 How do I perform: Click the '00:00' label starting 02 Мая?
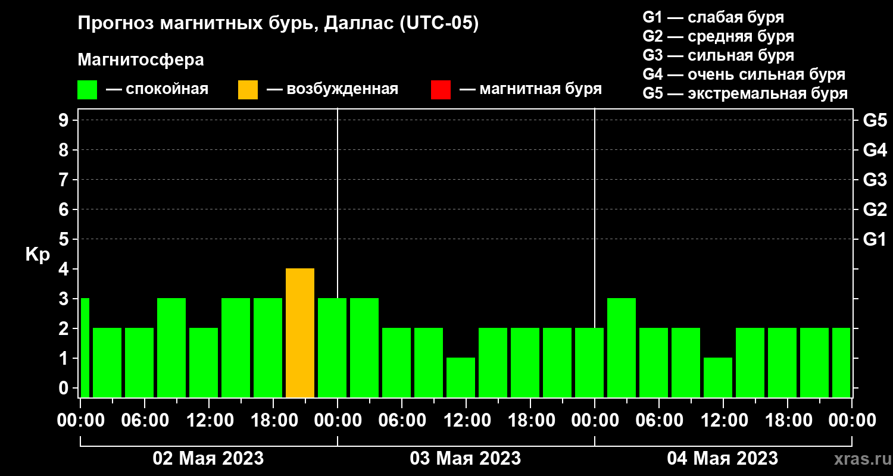coord(80,420)
